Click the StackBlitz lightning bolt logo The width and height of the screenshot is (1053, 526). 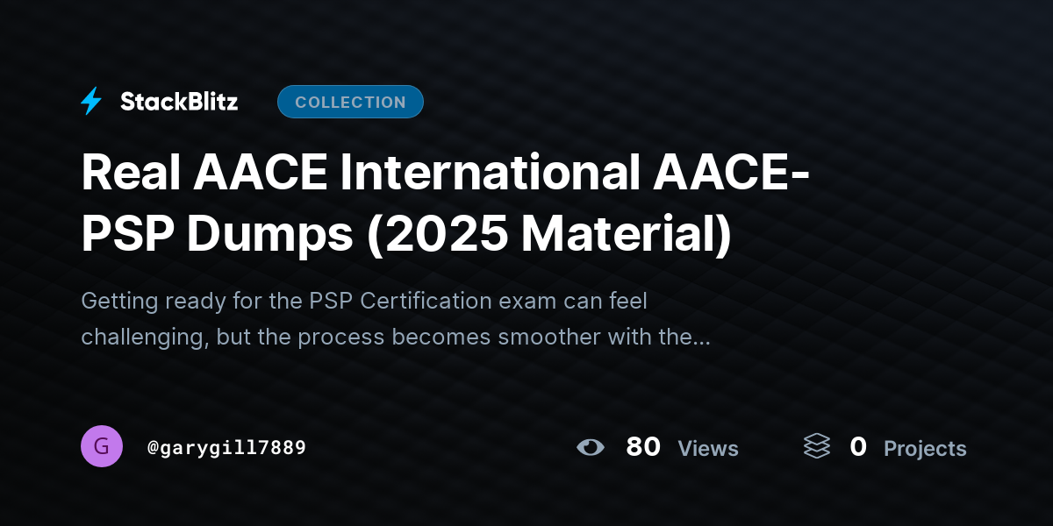[91, 102]
